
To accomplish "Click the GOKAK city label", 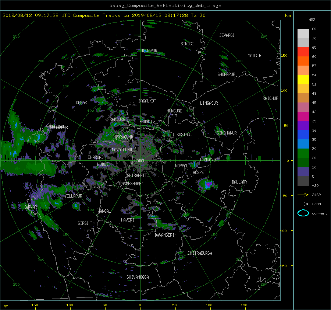I will 82,103.
